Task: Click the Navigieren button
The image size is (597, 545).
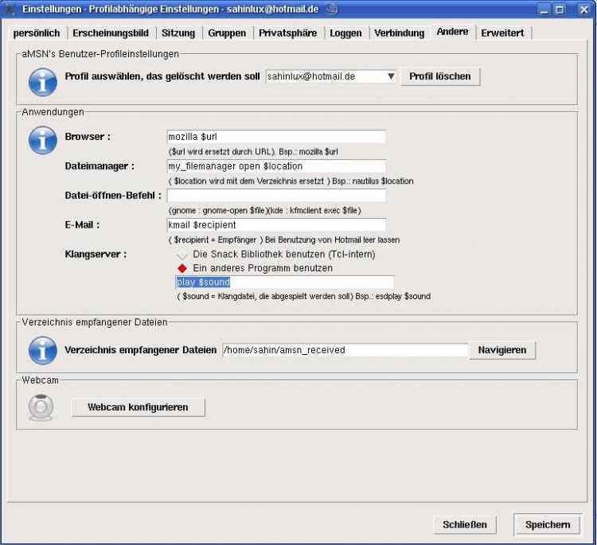Action: point(502,350)
